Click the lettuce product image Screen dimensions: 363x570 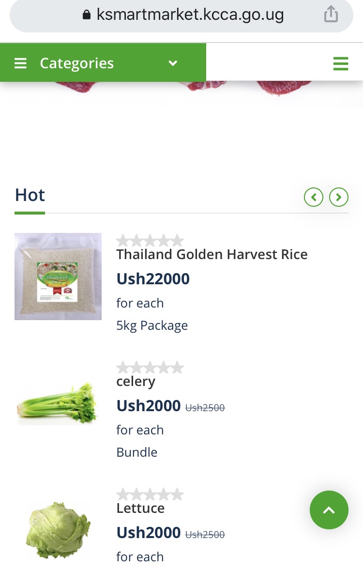point(58,530)
